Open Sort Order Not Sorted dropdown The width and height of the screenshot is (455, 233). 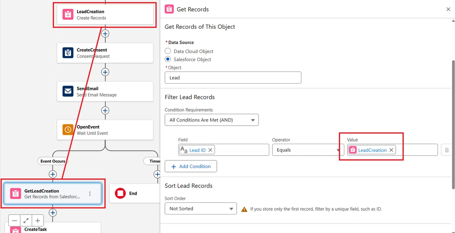(201, 208)
